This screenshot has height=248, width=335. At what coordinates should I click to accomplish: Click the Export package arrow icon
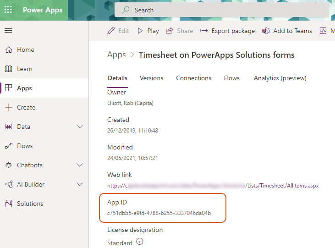204,31
